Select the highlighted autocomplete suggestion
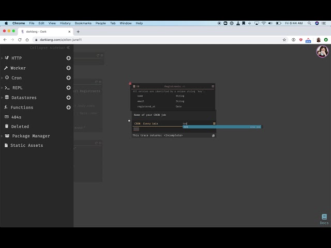331x248 pixels. (x=222, y=127)
